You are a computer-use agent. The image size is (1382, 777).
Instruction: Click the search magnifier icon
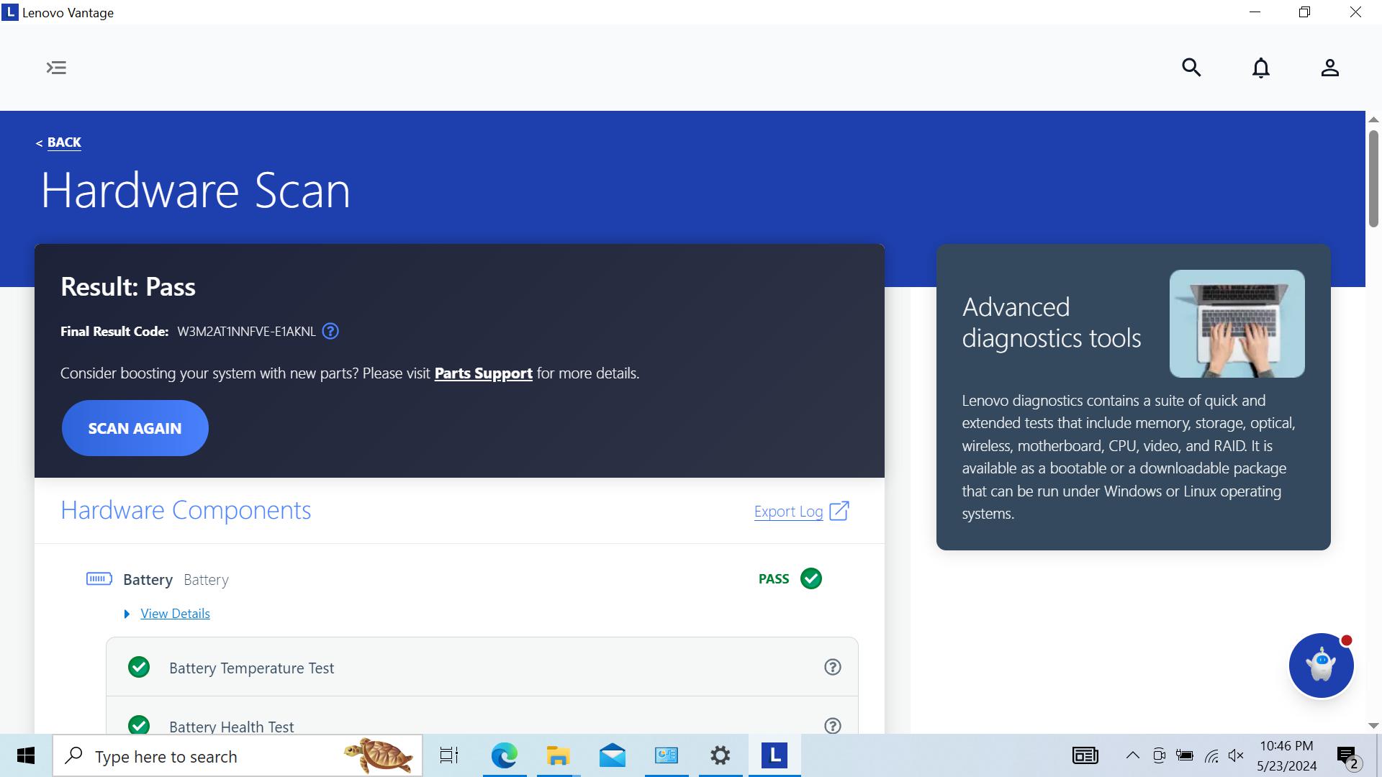pyautogui.click(x=1191, y=68)
